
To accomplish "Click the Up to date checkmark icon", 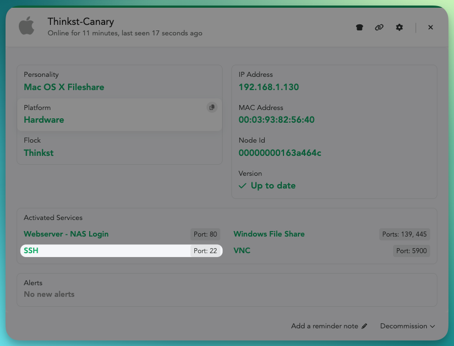I will tap(243, 186).
